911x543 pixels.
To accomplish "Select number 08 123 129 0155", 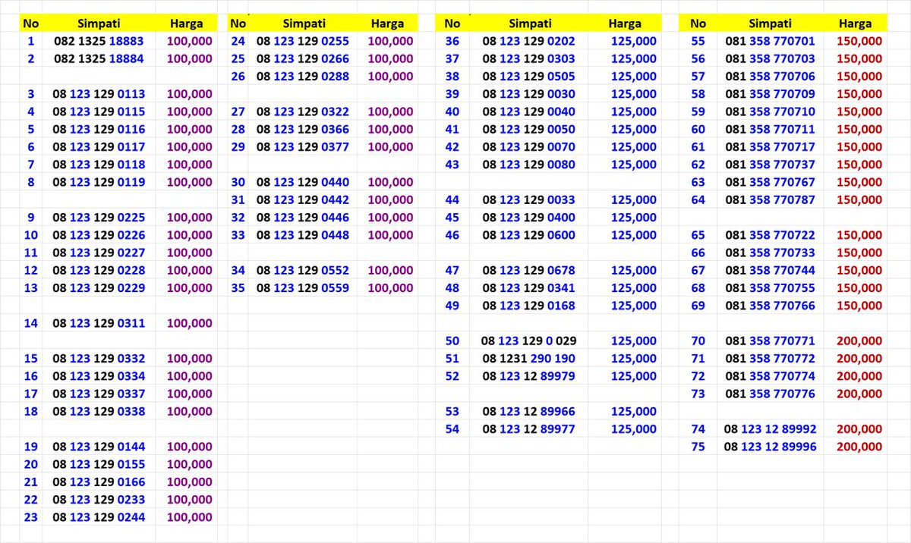I will [x=99, y=464].
